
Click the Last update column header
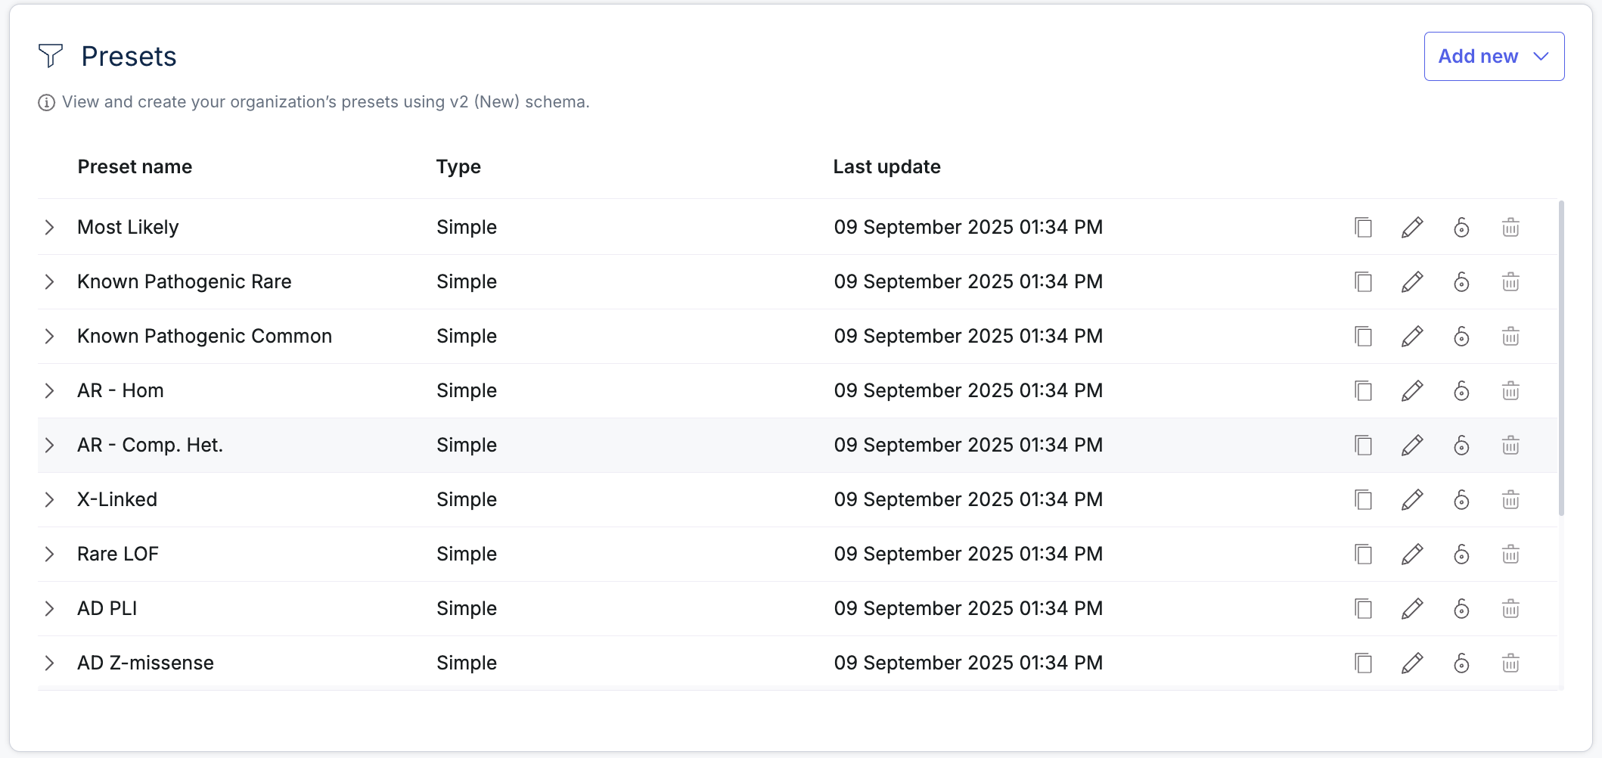886,166
